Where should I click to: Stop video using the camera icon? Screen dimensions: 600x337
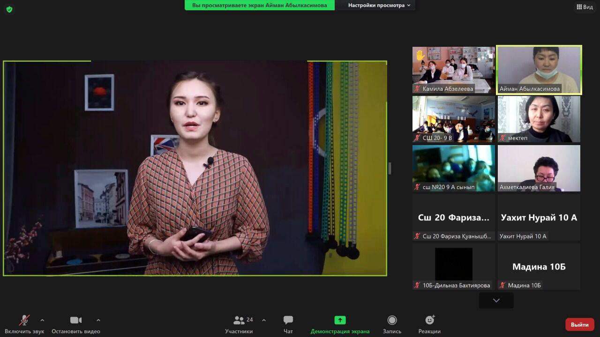(x=75, y=320)
